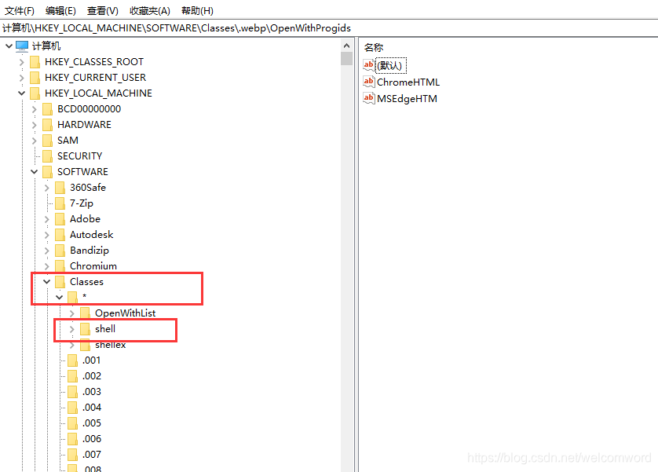Click OpenWithList folder icon
Screen dimensions: 658x472
click(x=85, y=313)
